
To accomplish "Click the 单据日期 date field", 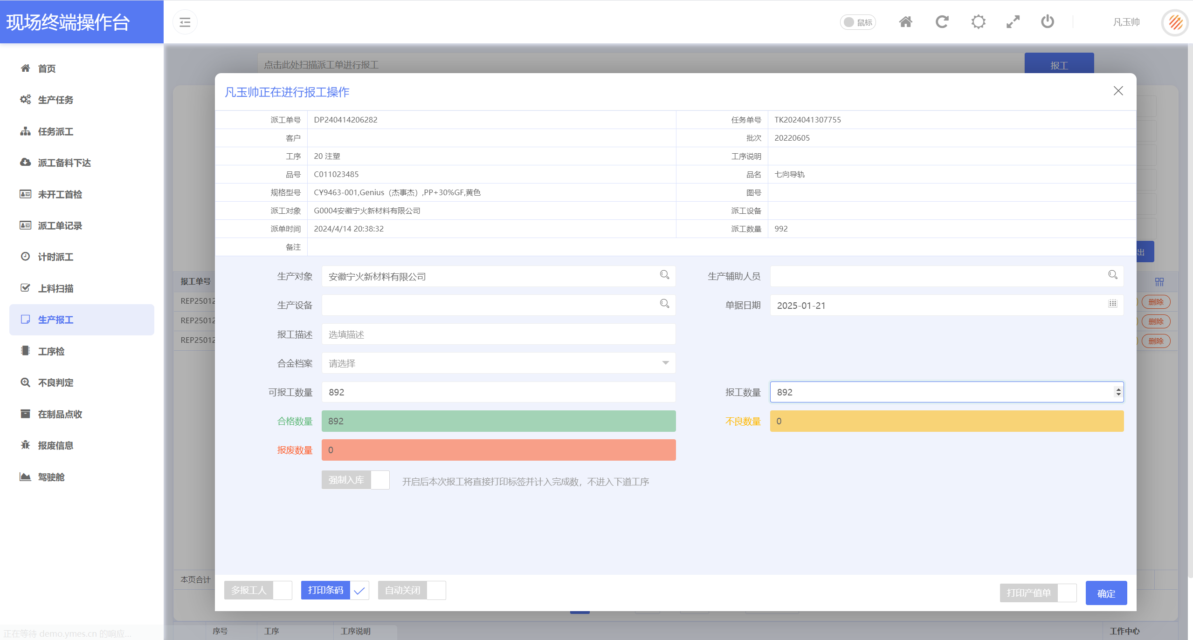I will pos(946,305).
